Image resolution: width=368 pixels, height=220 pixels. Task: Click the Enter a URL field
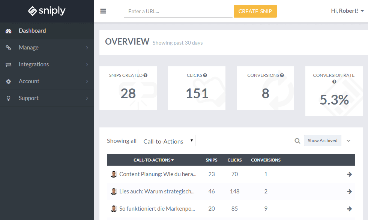[178, 11]
